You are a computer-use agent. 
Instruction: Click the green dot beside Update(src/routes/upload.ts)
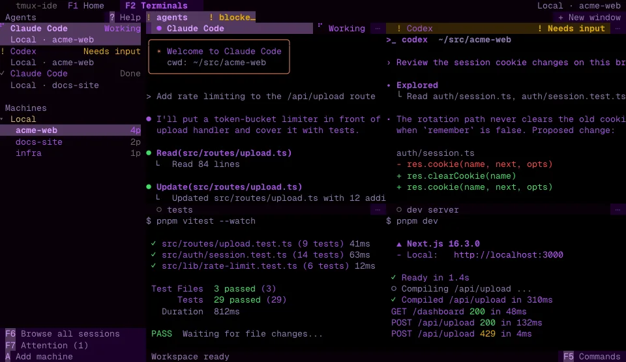(x=149, y=187)
